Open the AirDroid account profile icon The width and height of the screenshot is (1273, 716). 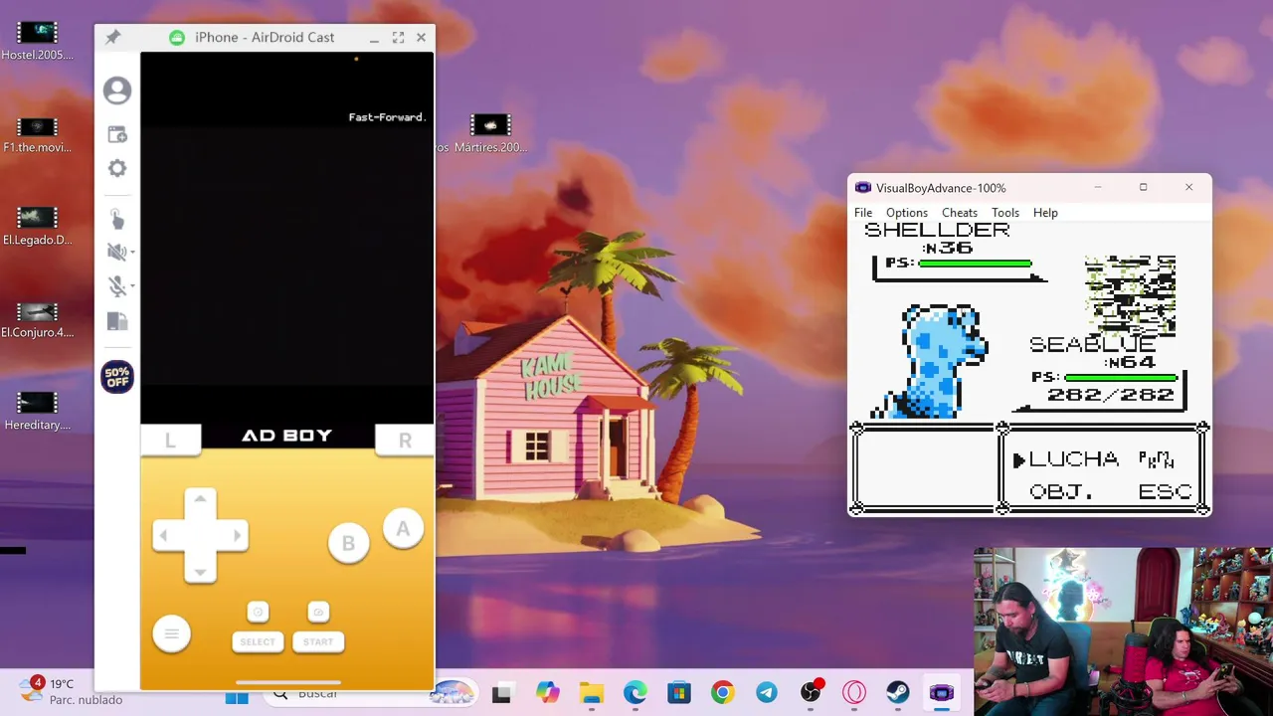117,90
